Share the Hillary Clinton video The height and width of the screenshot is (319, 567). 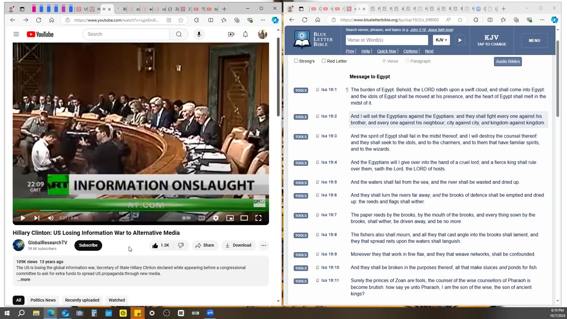205,245
